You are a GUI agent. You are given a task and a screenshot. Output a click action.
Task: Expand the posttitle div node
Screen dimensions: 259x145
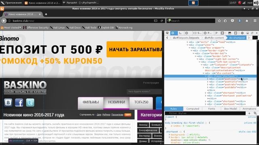(208, 82)
